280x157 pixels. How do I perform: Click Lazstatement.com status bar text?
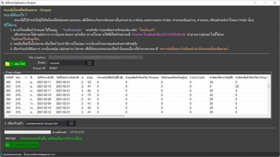[x=29, y=155]
